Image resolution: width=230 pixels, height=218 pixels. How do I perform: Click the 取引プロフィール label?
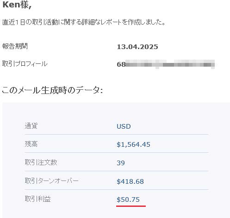pos(25,64)
